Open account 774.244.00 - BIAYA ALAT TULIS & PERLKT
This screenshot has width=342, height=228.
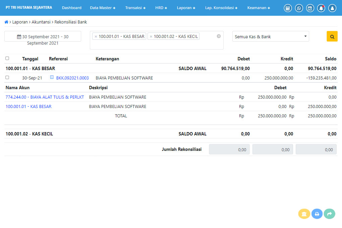click(x=45, y=97)
